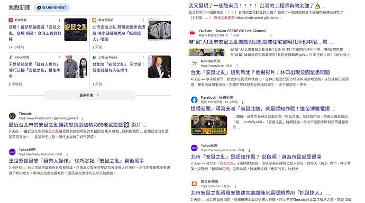Click the Facebook icon beside 民視新聞

(x=194, y=100)
